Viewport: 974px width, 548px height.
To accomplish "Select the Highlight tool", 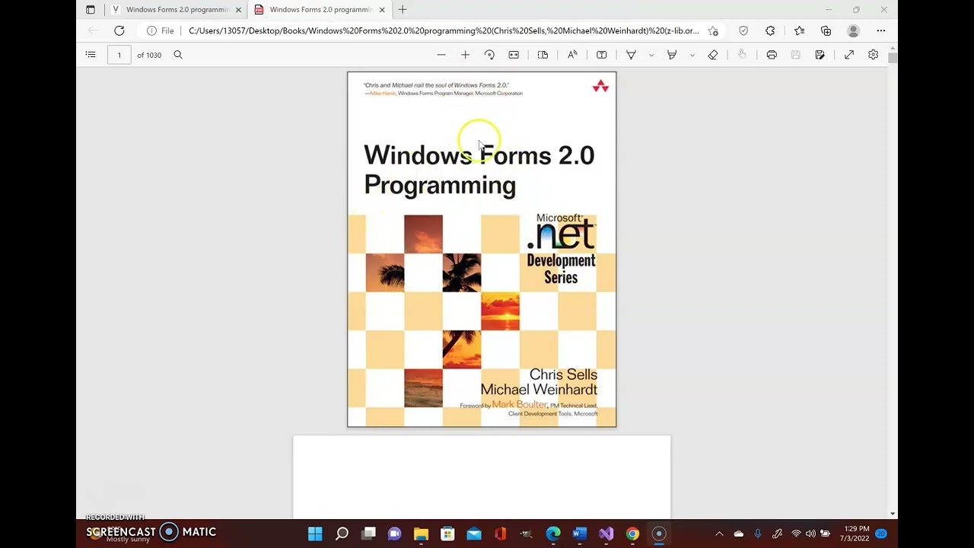I will tap(672, 55).
